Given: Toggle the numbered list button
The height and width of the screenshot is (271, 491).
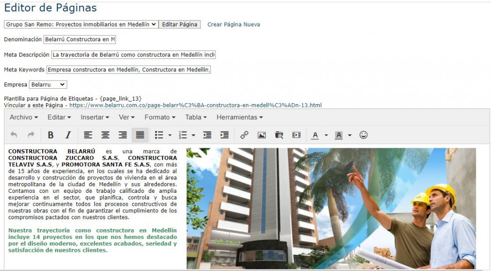Looking at the screenshot, I should (183, 135).
